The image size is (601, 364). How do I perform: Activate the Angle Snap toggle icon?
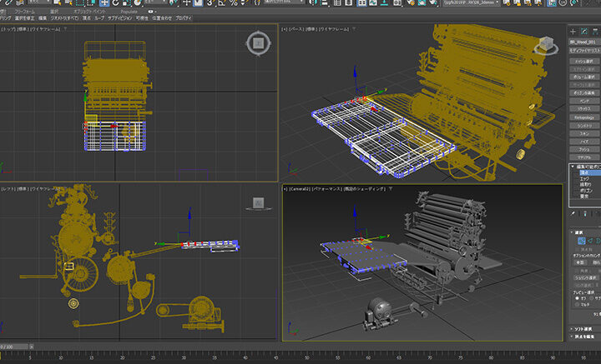click(221, 3)
